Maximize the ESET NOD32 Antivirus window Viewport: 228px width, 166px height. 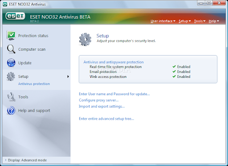pyautogui.click(x=209, y=3)
